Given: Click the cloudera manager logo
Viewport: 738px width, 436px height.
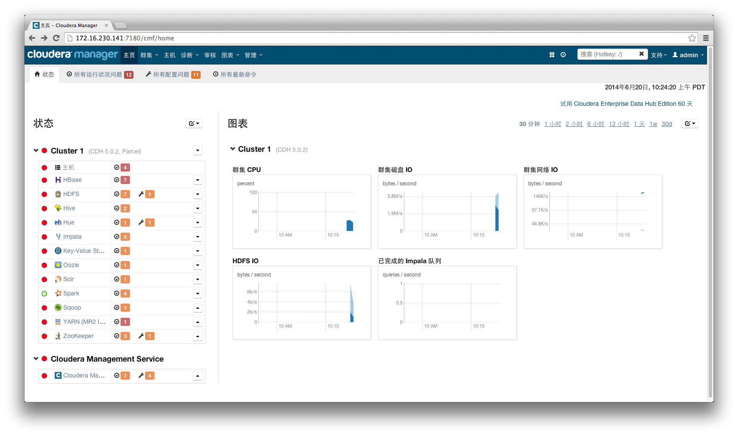Looking at the screenshot, I should point(72,55).
